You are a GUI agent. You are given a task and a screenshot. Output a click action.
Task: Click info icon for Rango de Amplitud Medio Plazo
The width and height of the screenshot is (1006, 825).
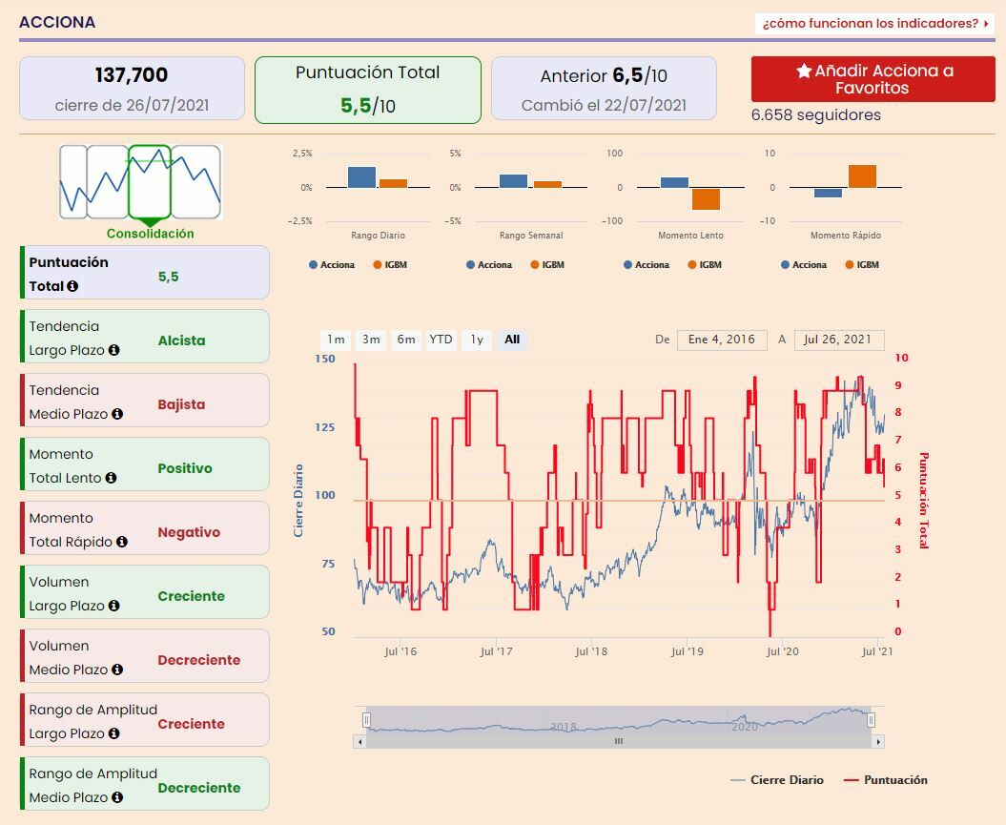tap(116, 797)
